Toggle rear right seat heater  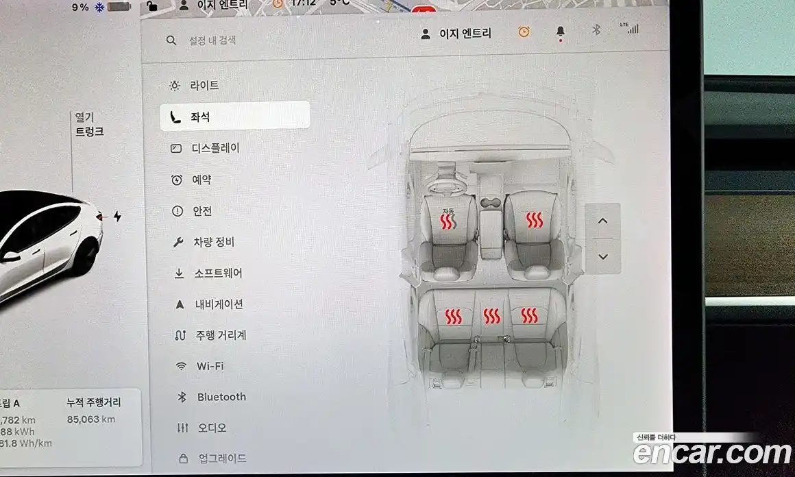click(x=528, y=315)
